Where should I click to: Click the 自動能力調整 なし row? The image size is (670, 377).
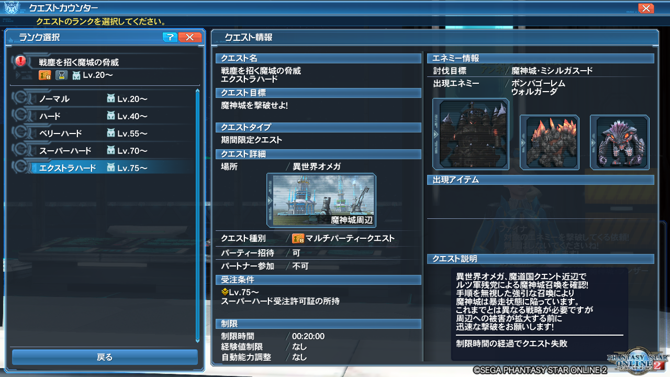click(x=318, y=357)
